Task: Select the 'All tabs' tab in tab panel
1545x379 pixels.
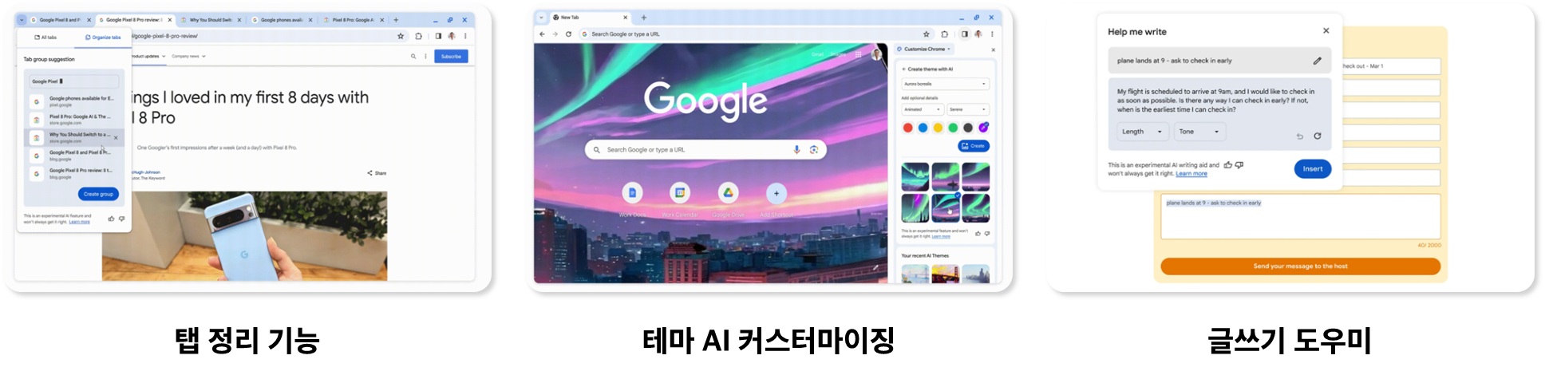Action: point(45,38)
